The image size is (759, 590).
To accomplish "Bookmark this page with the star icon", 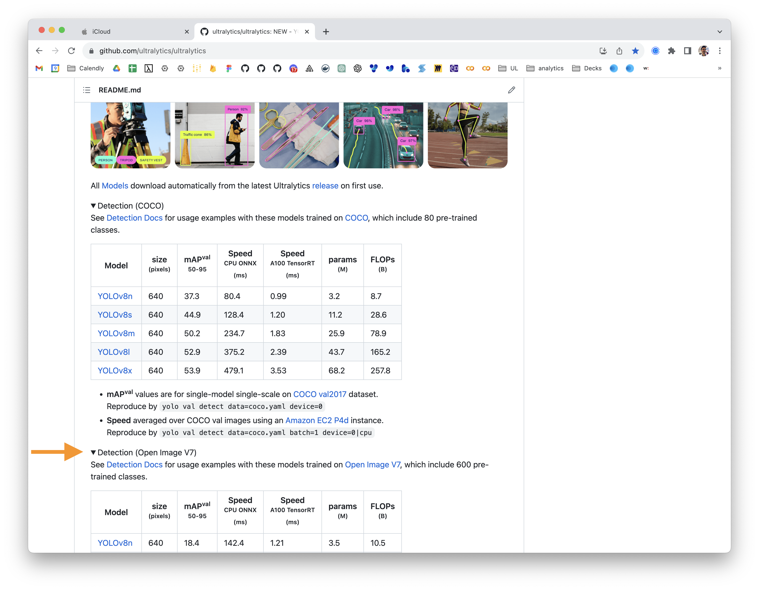I will 636,51.
